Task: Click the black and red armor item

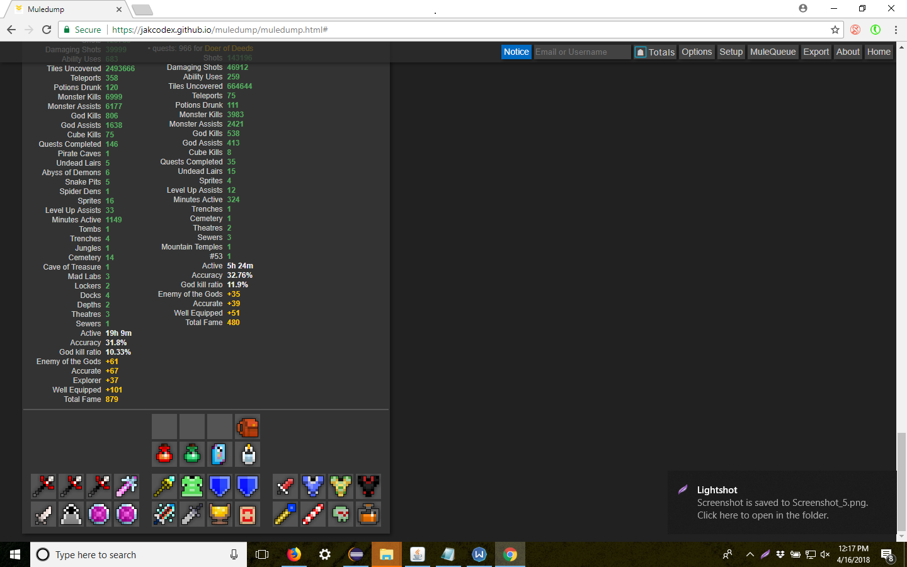Action: [x=368, y=486]
